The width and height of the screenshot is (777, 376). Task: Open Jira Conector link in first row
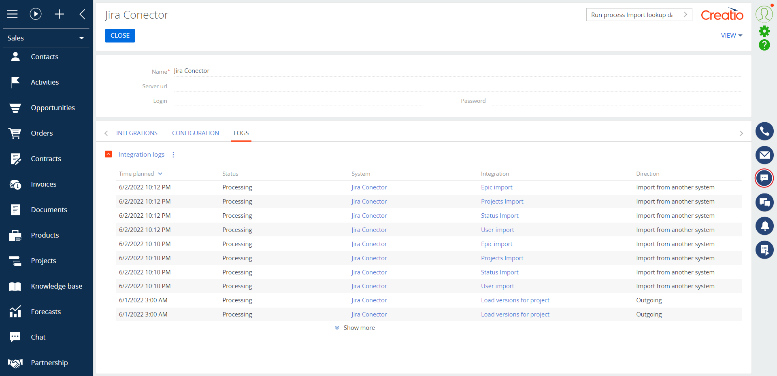[369, 187]
